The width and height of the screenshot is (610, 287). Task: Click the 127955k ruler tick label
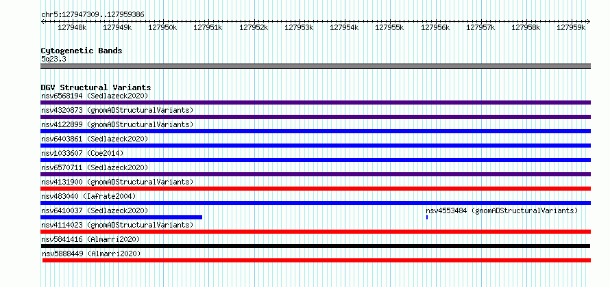click(390, 27)
